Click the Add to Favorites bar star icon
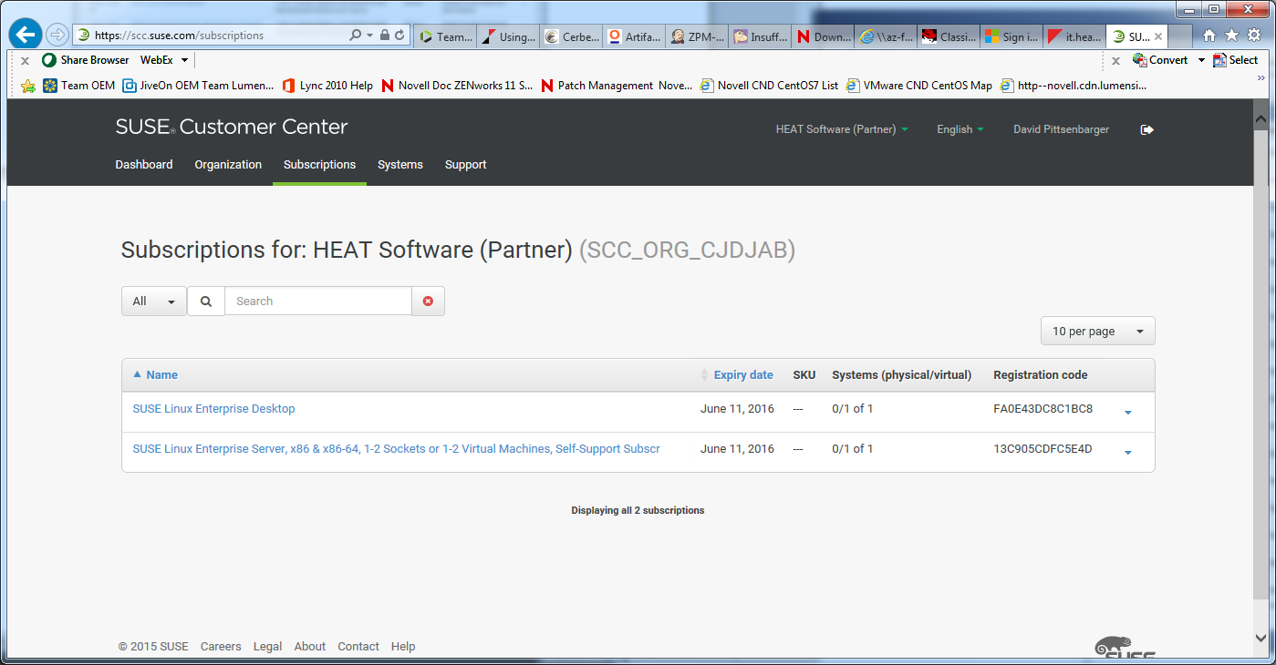This screenshot has width=1276, height=665. pos(28,86)
